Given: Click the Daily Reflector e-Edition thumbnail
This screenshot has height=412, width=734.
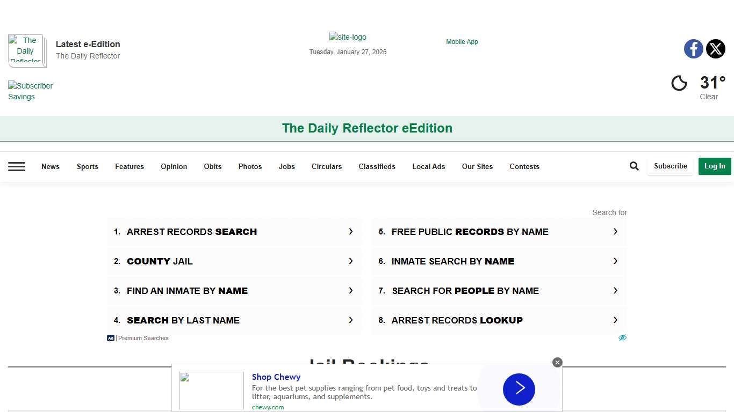Looking at the screenshot, I should [27, 51].
